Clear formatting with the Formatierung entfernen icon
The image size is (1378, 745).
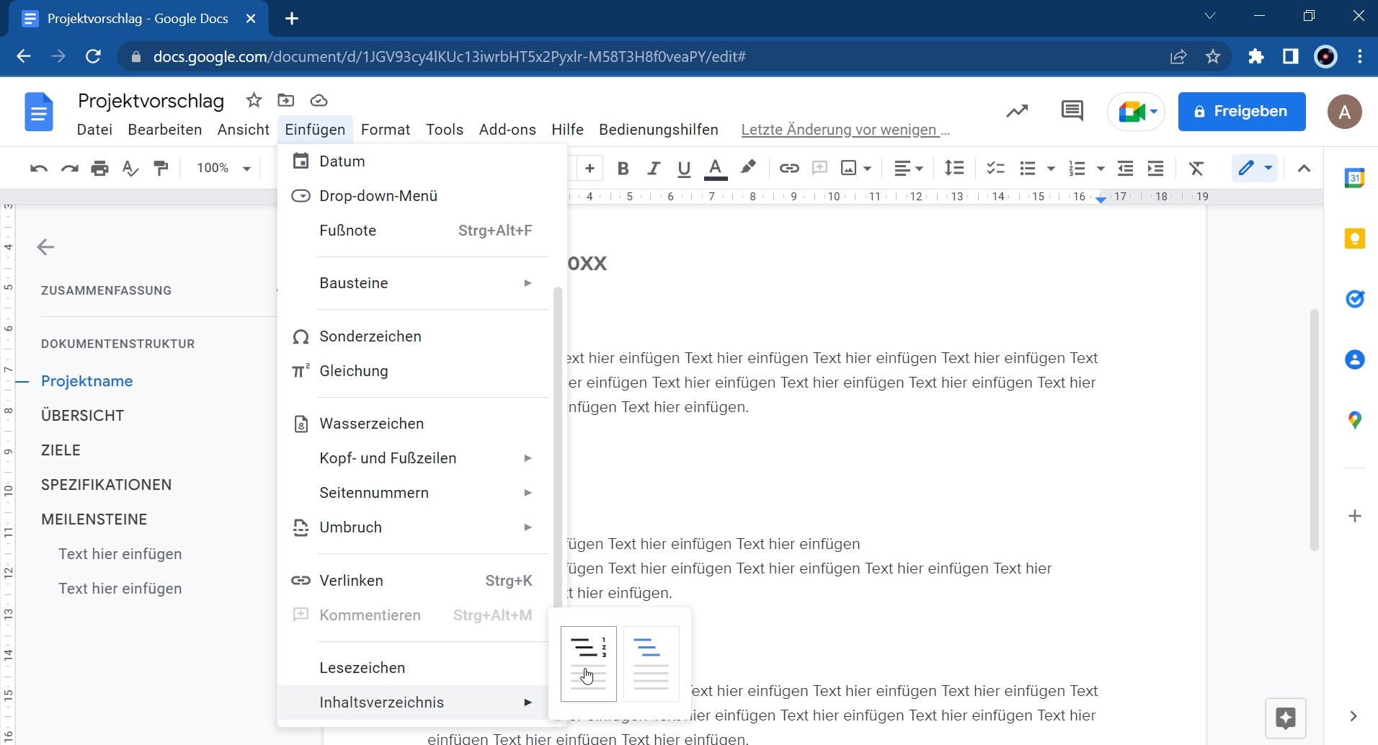click(x=1196, y=168)
